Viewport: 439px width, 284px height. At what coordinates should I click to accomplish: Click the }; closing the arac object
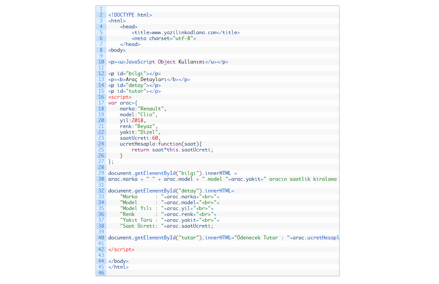tap(111, 162)
